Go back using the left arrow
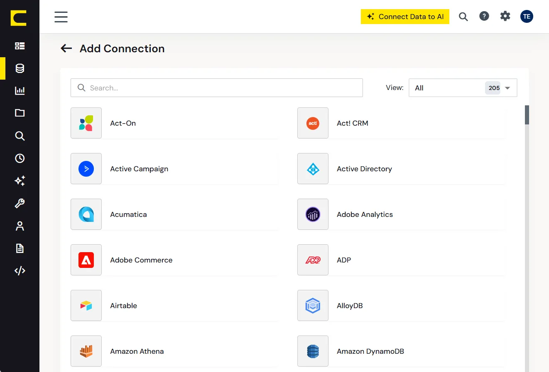This screenshot has width=549, height=372. (66, 49)
